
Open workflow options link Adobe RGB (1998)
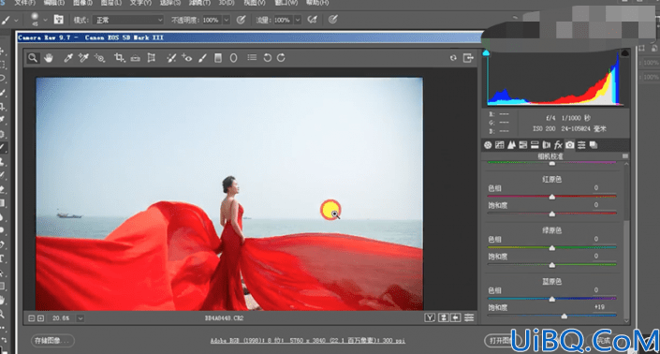[x=307, y=341]
